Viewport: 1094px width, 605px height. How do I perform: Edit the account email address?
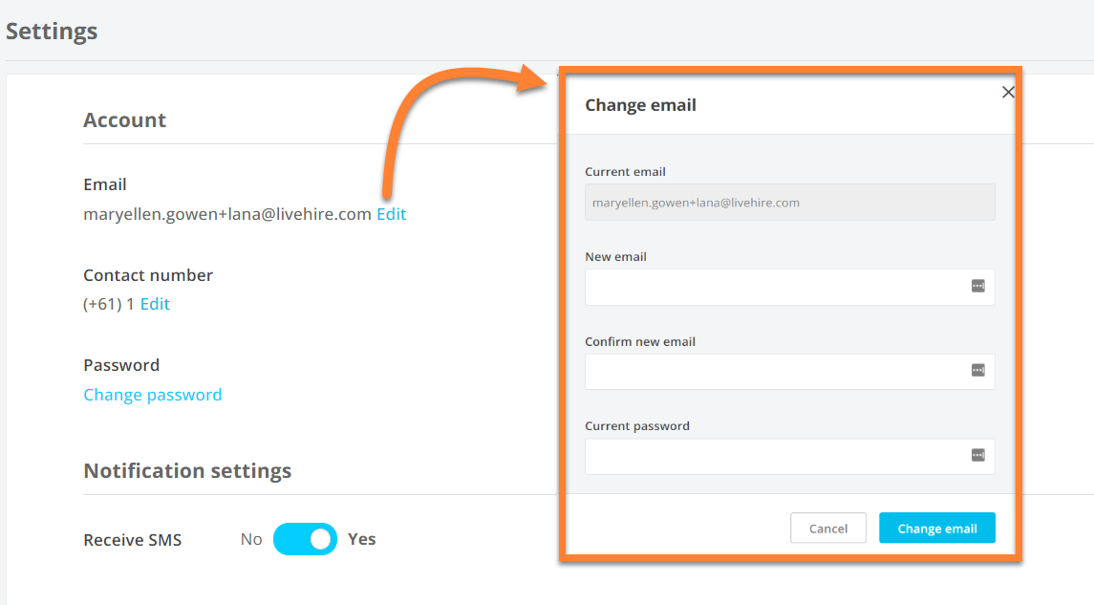(391, 213)
